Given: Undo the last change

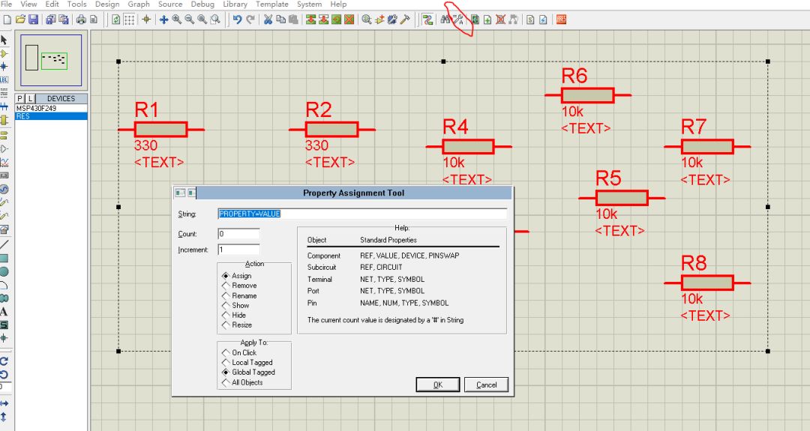Looking at the screenshot, I should point(237,19).
